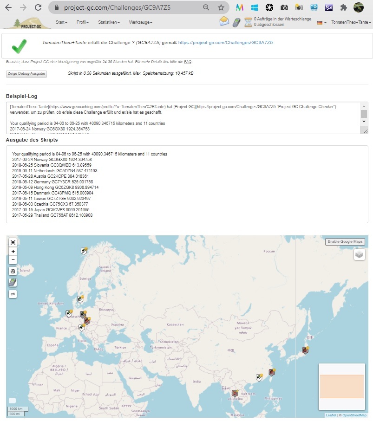Open messages via the envelope icon
373x421 pixels.
coord(224,21)
